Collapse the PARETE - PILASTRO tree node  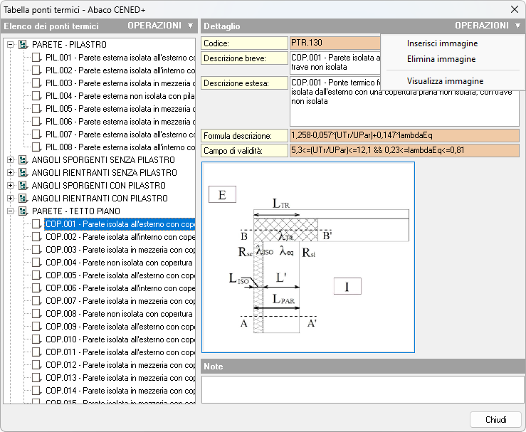[x=11, y=45]
